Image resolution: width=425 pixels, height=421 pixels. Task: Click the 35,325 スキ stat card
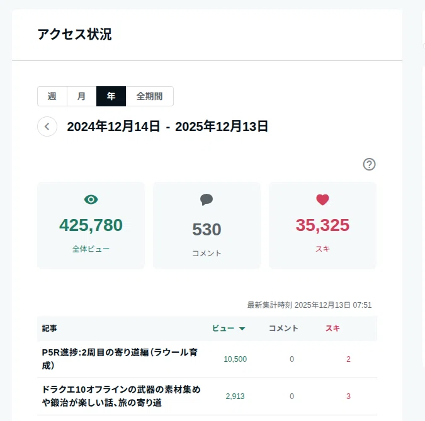coord(322,225)
